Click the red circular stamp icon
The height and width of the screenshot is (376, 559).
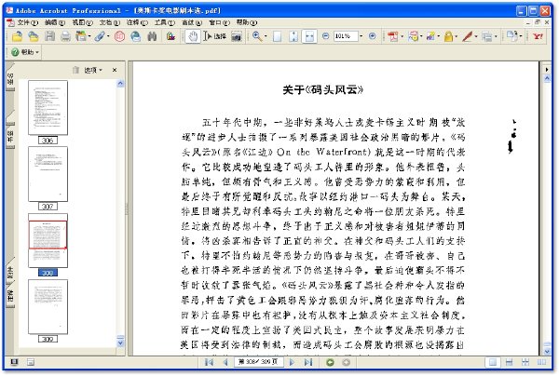pos(119,36)
